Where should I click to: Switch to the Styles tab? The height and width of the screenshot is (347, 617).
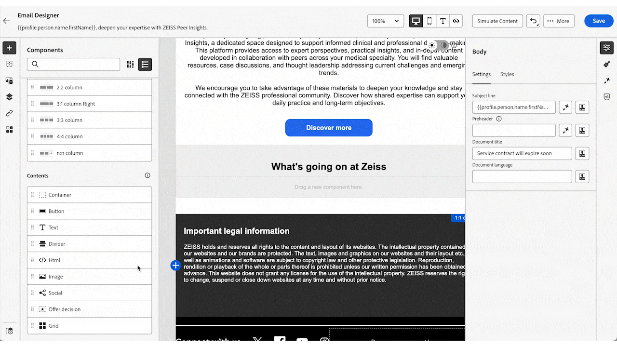point(507,74)
